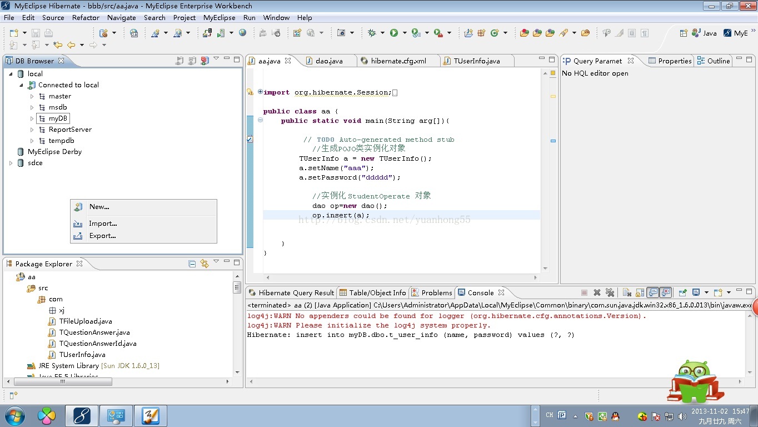Click the Run green play button

394,33
